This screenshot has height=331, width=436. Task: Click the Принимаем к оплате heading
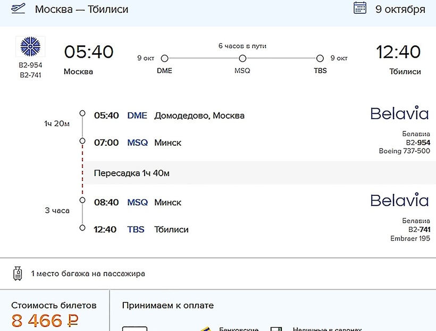click(x=168, y=305)
